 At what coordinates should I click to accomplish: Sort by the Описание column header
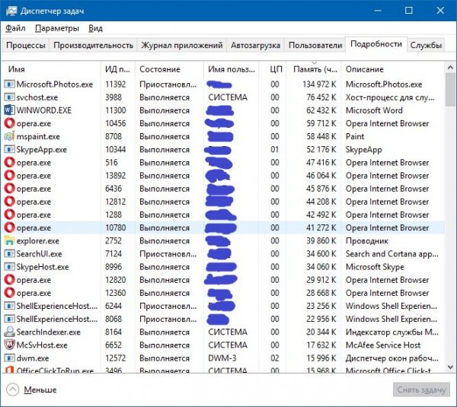click(x=392, y=69)
